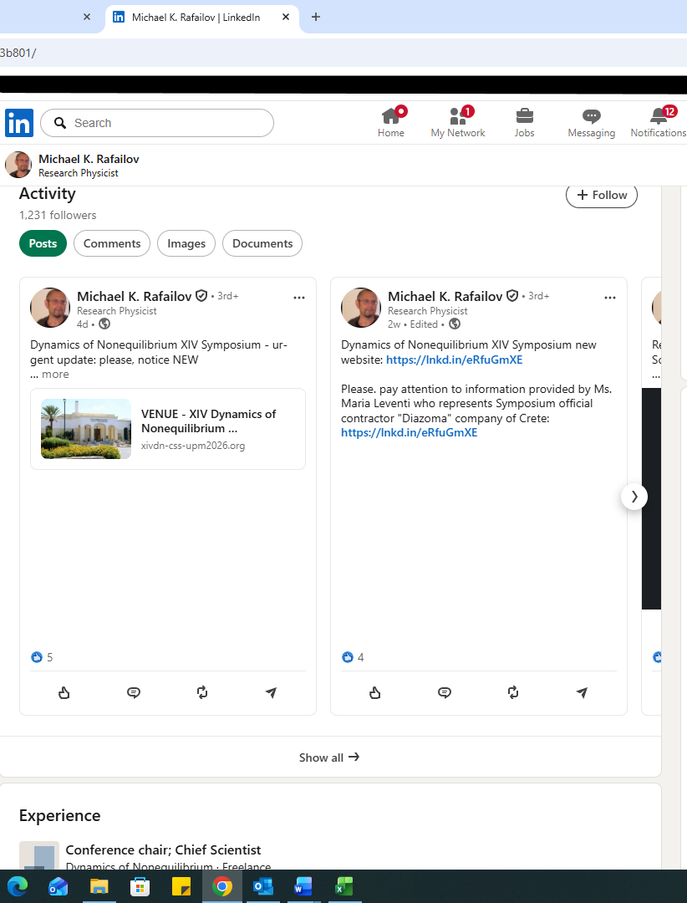
Task: Comment on the 2w edited post
Action: pos(444,693)
